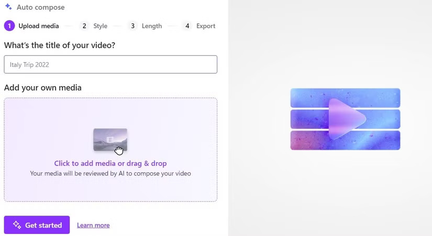Click the 'Add your own media' heading
The height and width of the screenshot is (236, 432).
[x=43, y=88]
